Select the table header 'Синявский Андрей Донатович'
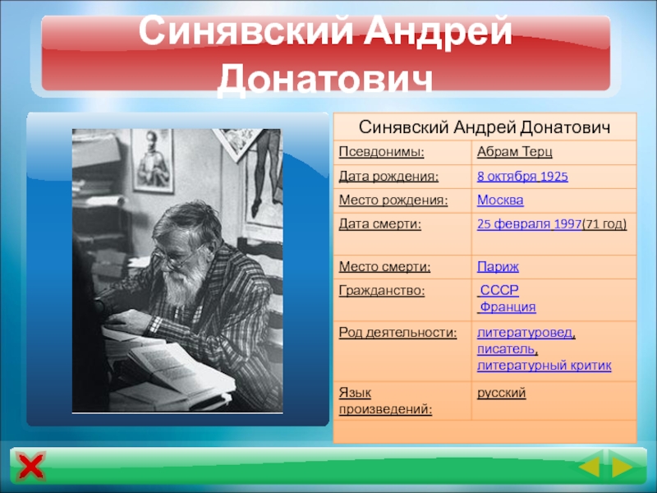Viewport: 657px width, 493px height. pos(485,127)
